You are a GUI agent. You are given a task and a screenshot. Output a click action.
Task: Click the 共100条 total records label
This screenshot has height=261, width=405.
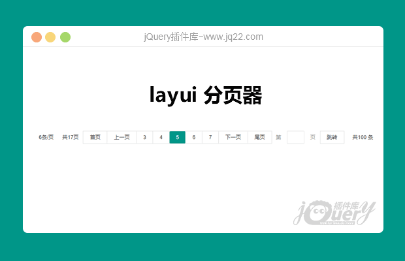point(363,137)
